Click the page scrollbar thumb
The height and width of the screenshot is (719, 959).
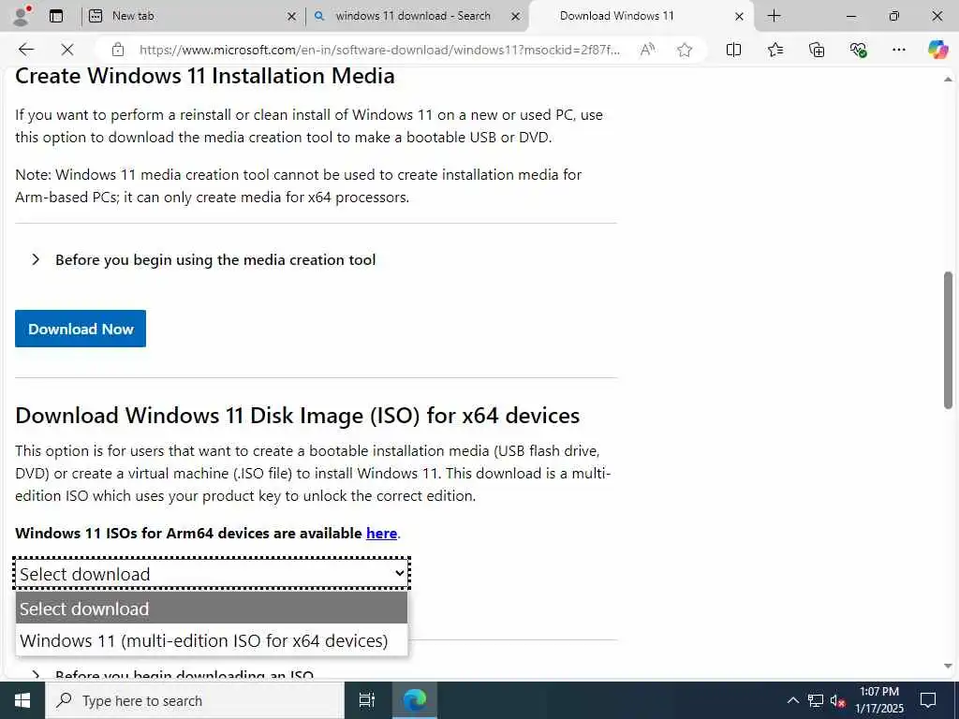(948, 339)
